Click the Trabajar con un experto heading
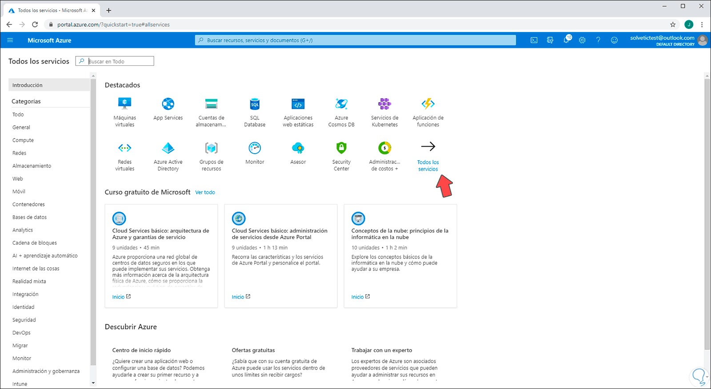Image resolution: width=711 pixels, height=389 pixels. (382, 350)
